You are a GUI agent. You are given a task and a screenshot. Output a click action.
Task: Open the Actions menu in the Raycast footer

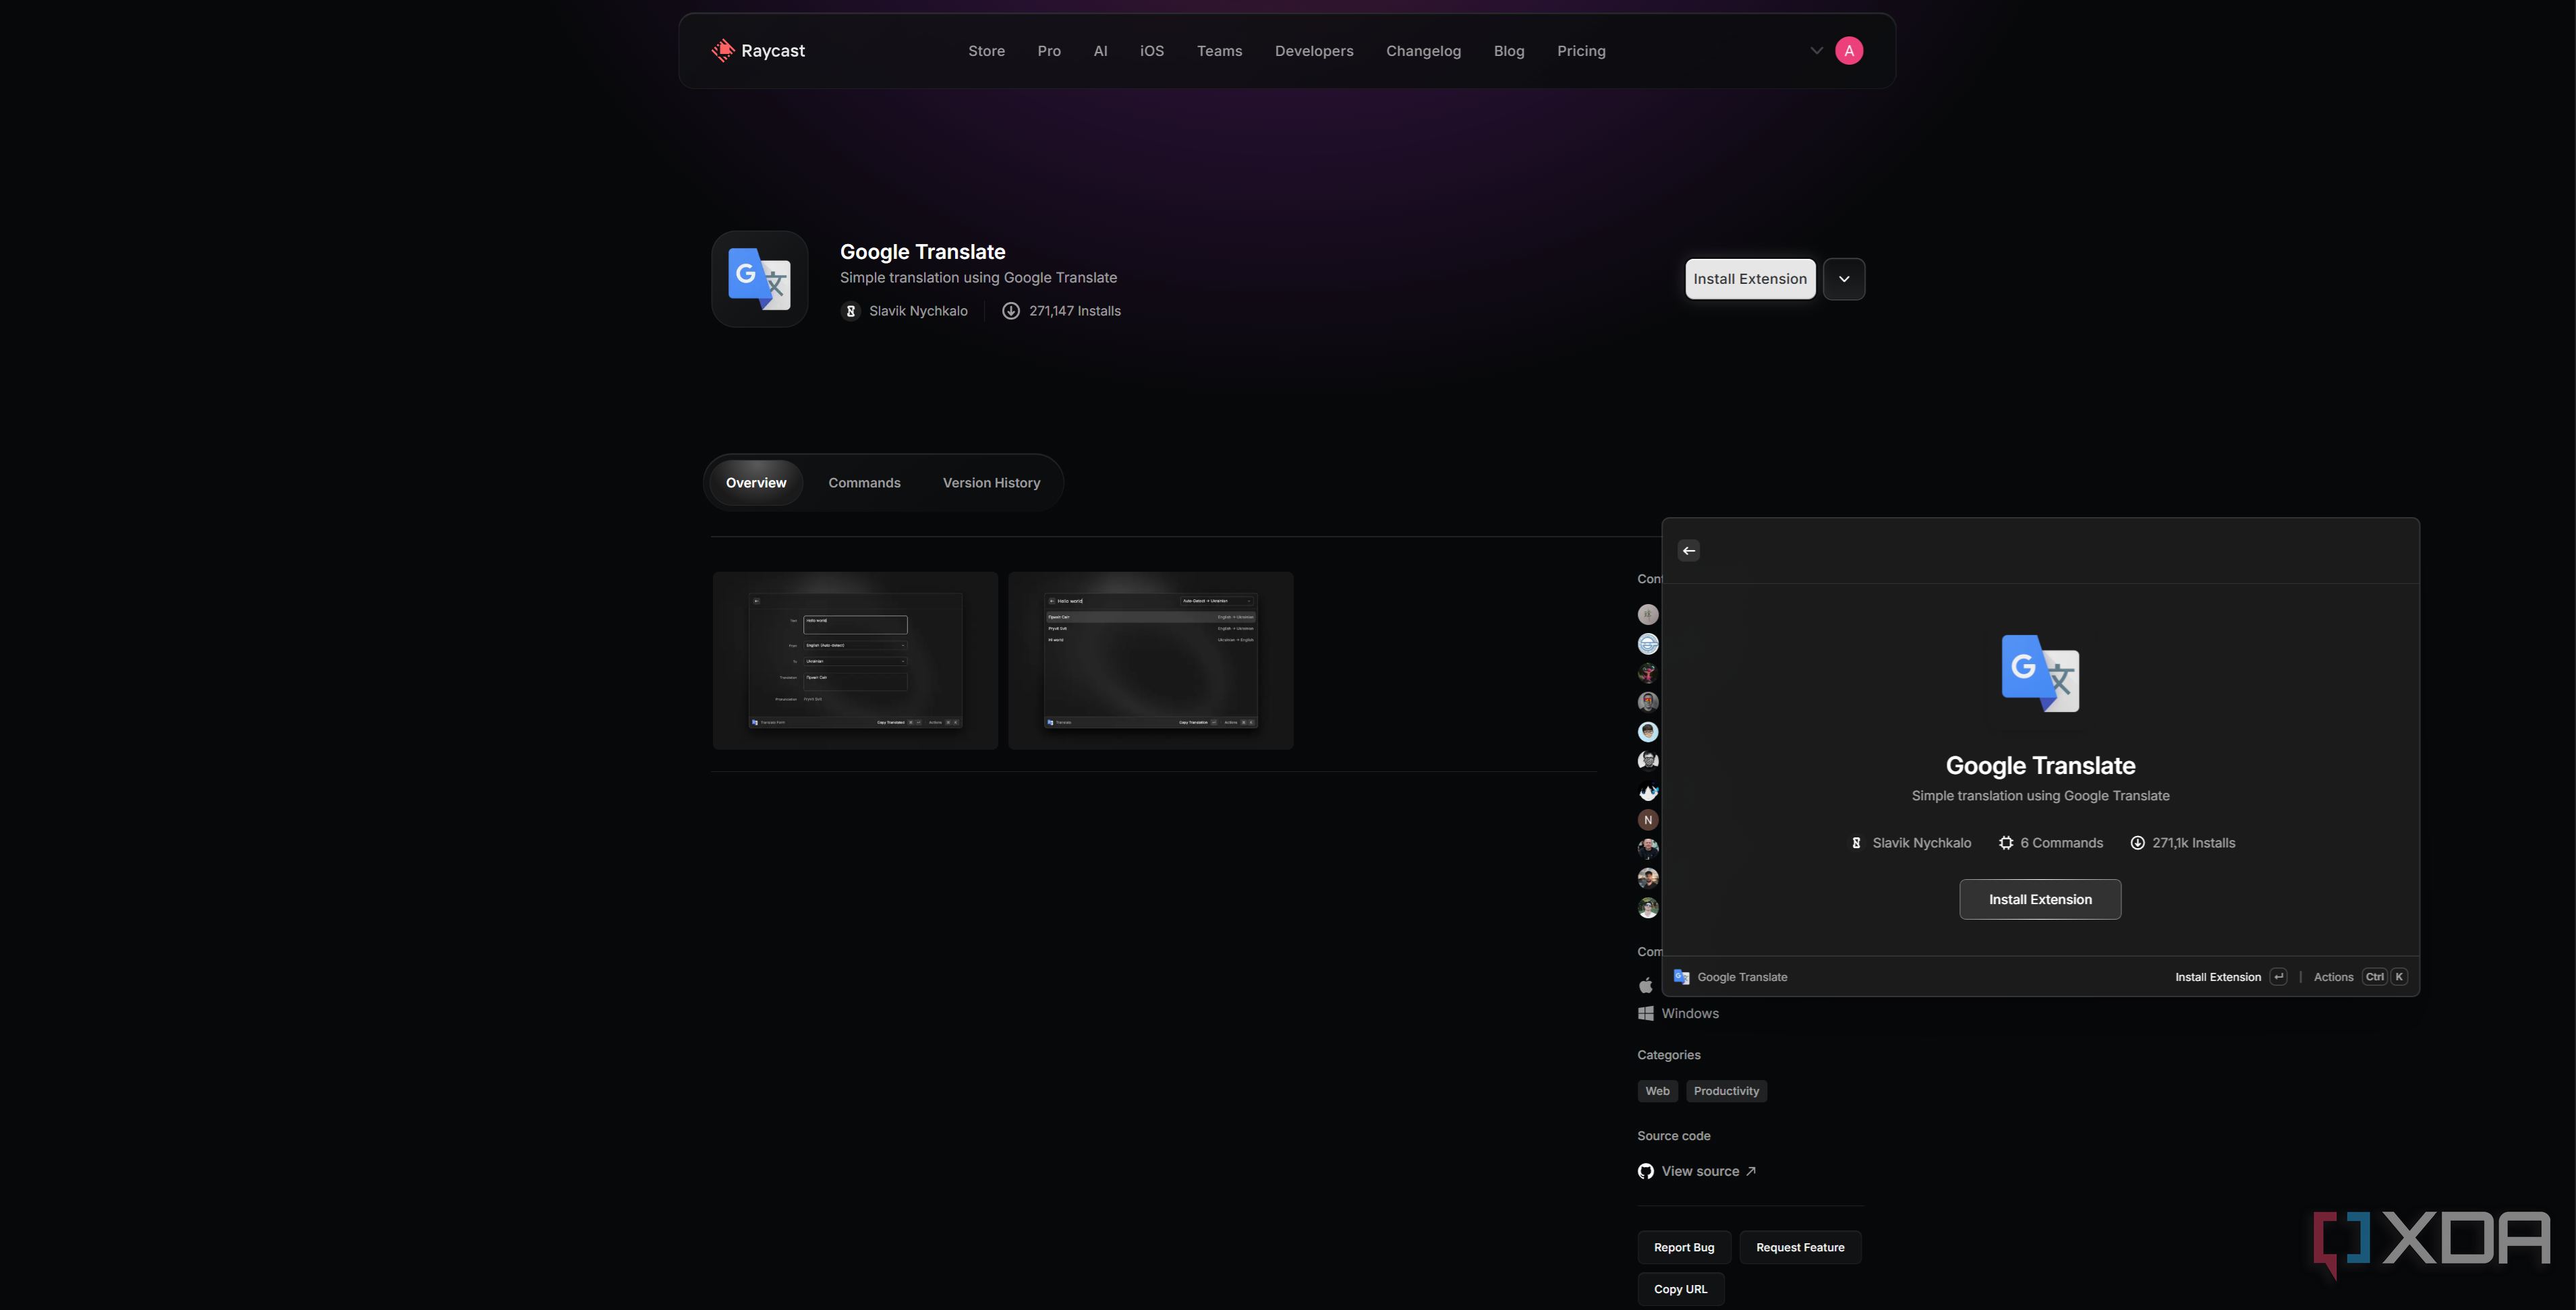(x=2333, y=977)
